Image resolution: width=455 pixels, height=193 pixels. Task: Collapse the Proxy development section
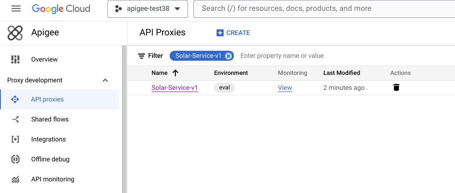(105, 80)
